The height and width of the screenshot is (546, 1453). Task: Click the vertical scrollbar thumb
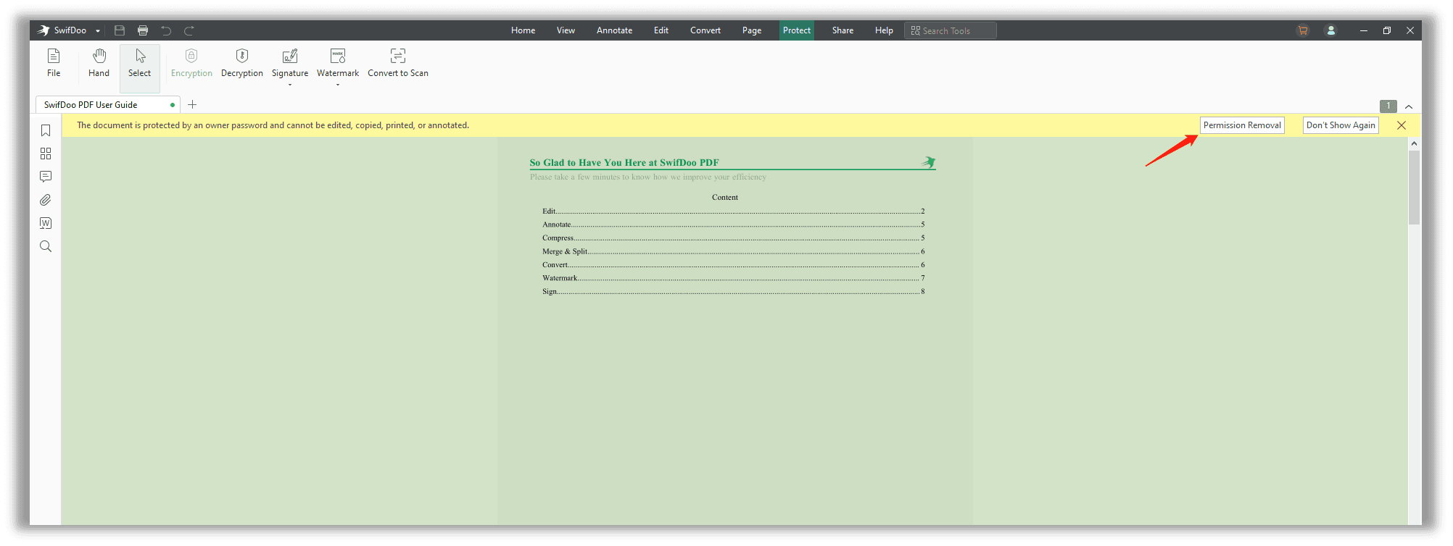coord(1414,188)
